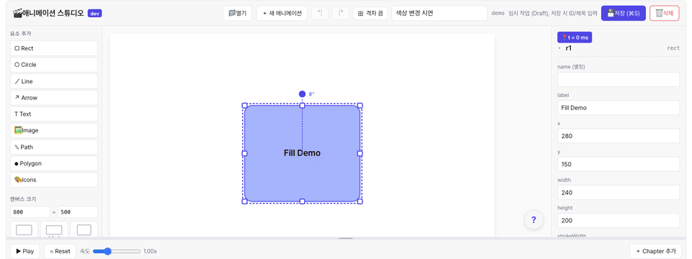692x259 pixels.
Task: Click canvas width field 800
Action: click(x=30, y=212)
